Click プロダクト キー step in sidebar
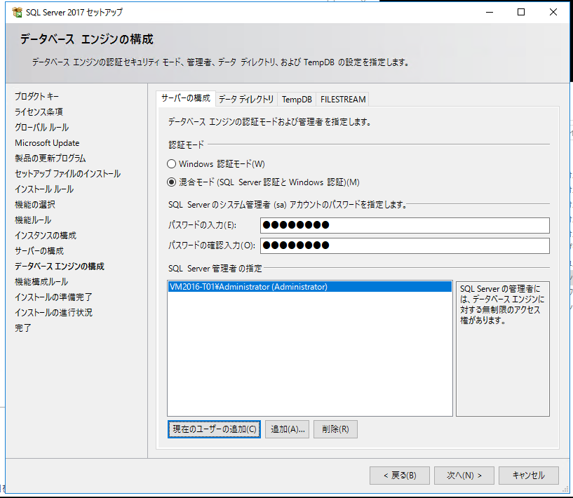The image size is (573, 498). pyautogui.click(x=36, y=97)
